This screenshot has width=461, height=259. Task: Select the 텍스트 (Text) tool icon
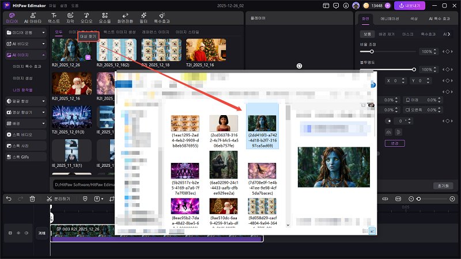[53, 17]
